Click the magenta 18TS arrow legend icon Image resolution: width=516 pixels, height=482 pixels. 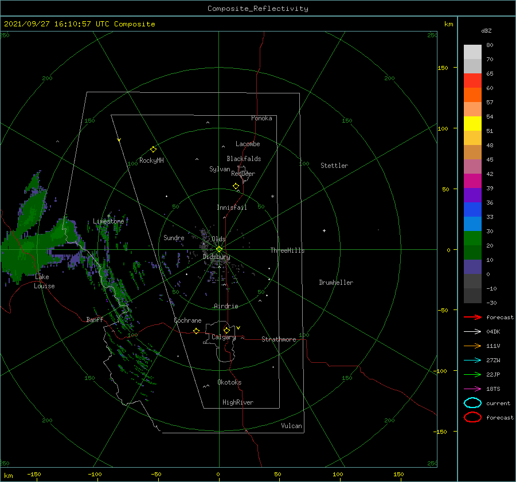[x=472, y=389]
